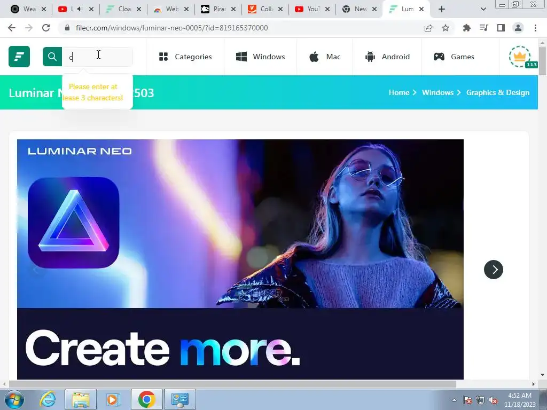Show next slide with arrow button
The width and height of the screenshot is (547, 410).
coord(493,270)
